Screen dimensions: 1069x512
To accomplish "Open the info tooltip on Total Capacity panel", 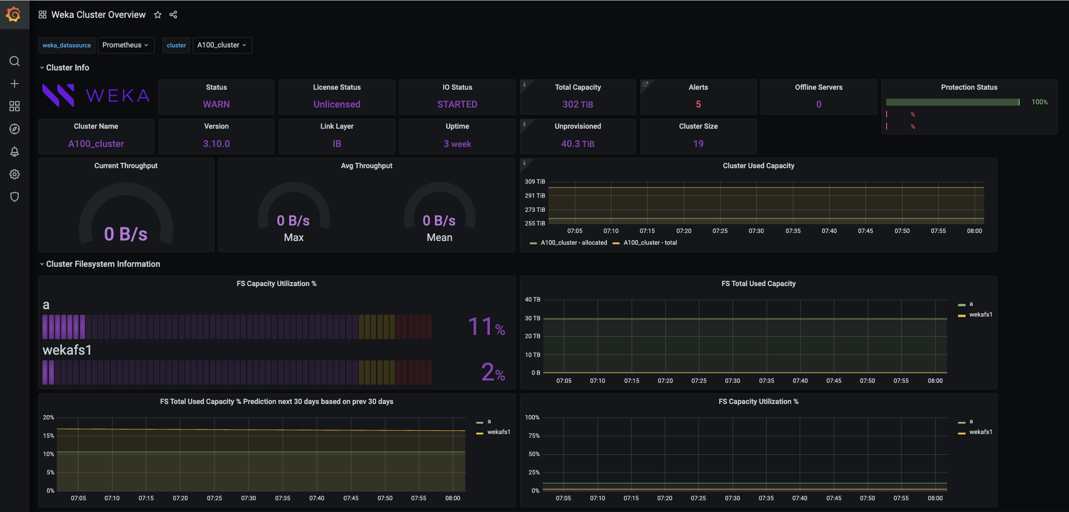I will click(525, 85).
